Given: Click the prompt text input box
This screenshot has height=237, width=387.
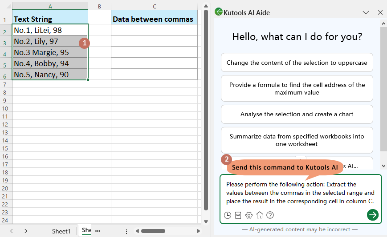Looking at the screenshot, I should (300, 193).
